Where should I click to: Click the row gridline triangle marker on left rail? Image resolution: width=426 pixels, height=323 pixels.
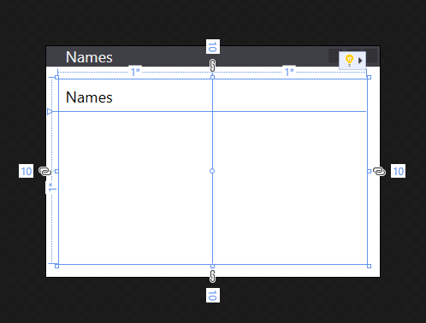[50, 111]
